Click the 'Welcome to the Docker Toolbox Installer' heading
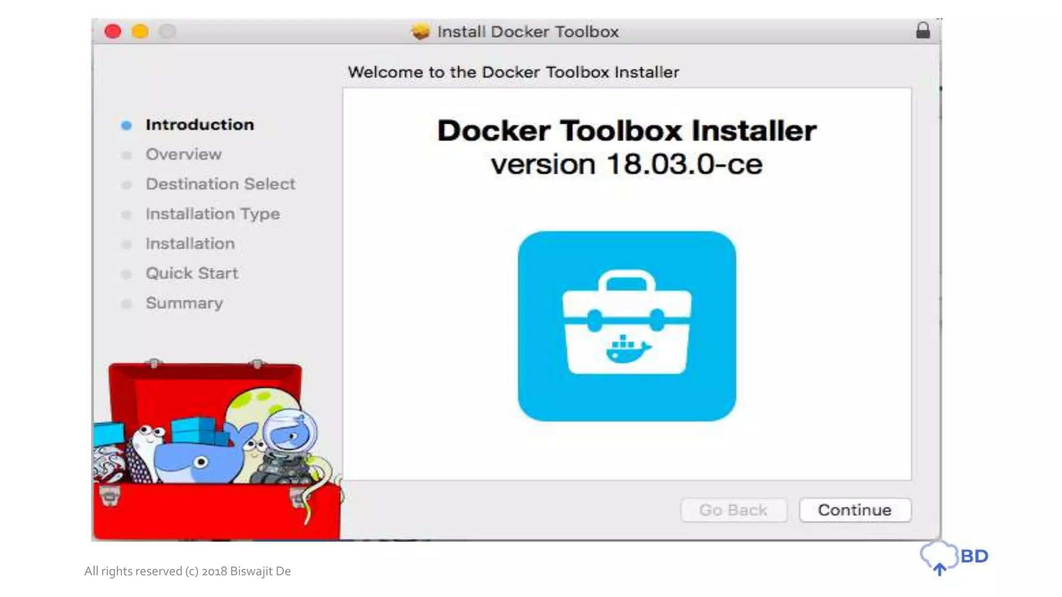 [x=513, y=72]
